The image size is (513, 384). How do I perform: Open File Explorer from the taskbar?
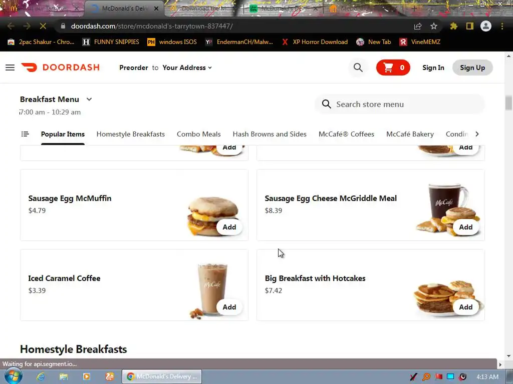[x=64, y=376]
